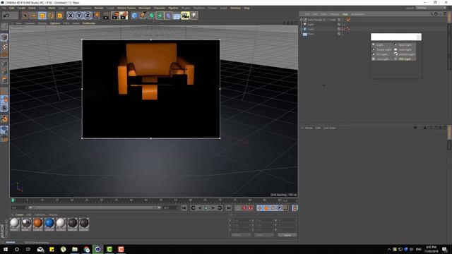Toggle Autokeying red button

pos(244,208)
